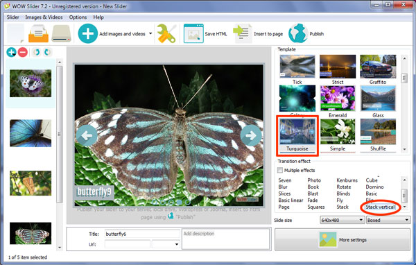This screenshot has width=416, height=265.
Task: Choose the Blur transition effect
Action: click(x=283, y=187)
